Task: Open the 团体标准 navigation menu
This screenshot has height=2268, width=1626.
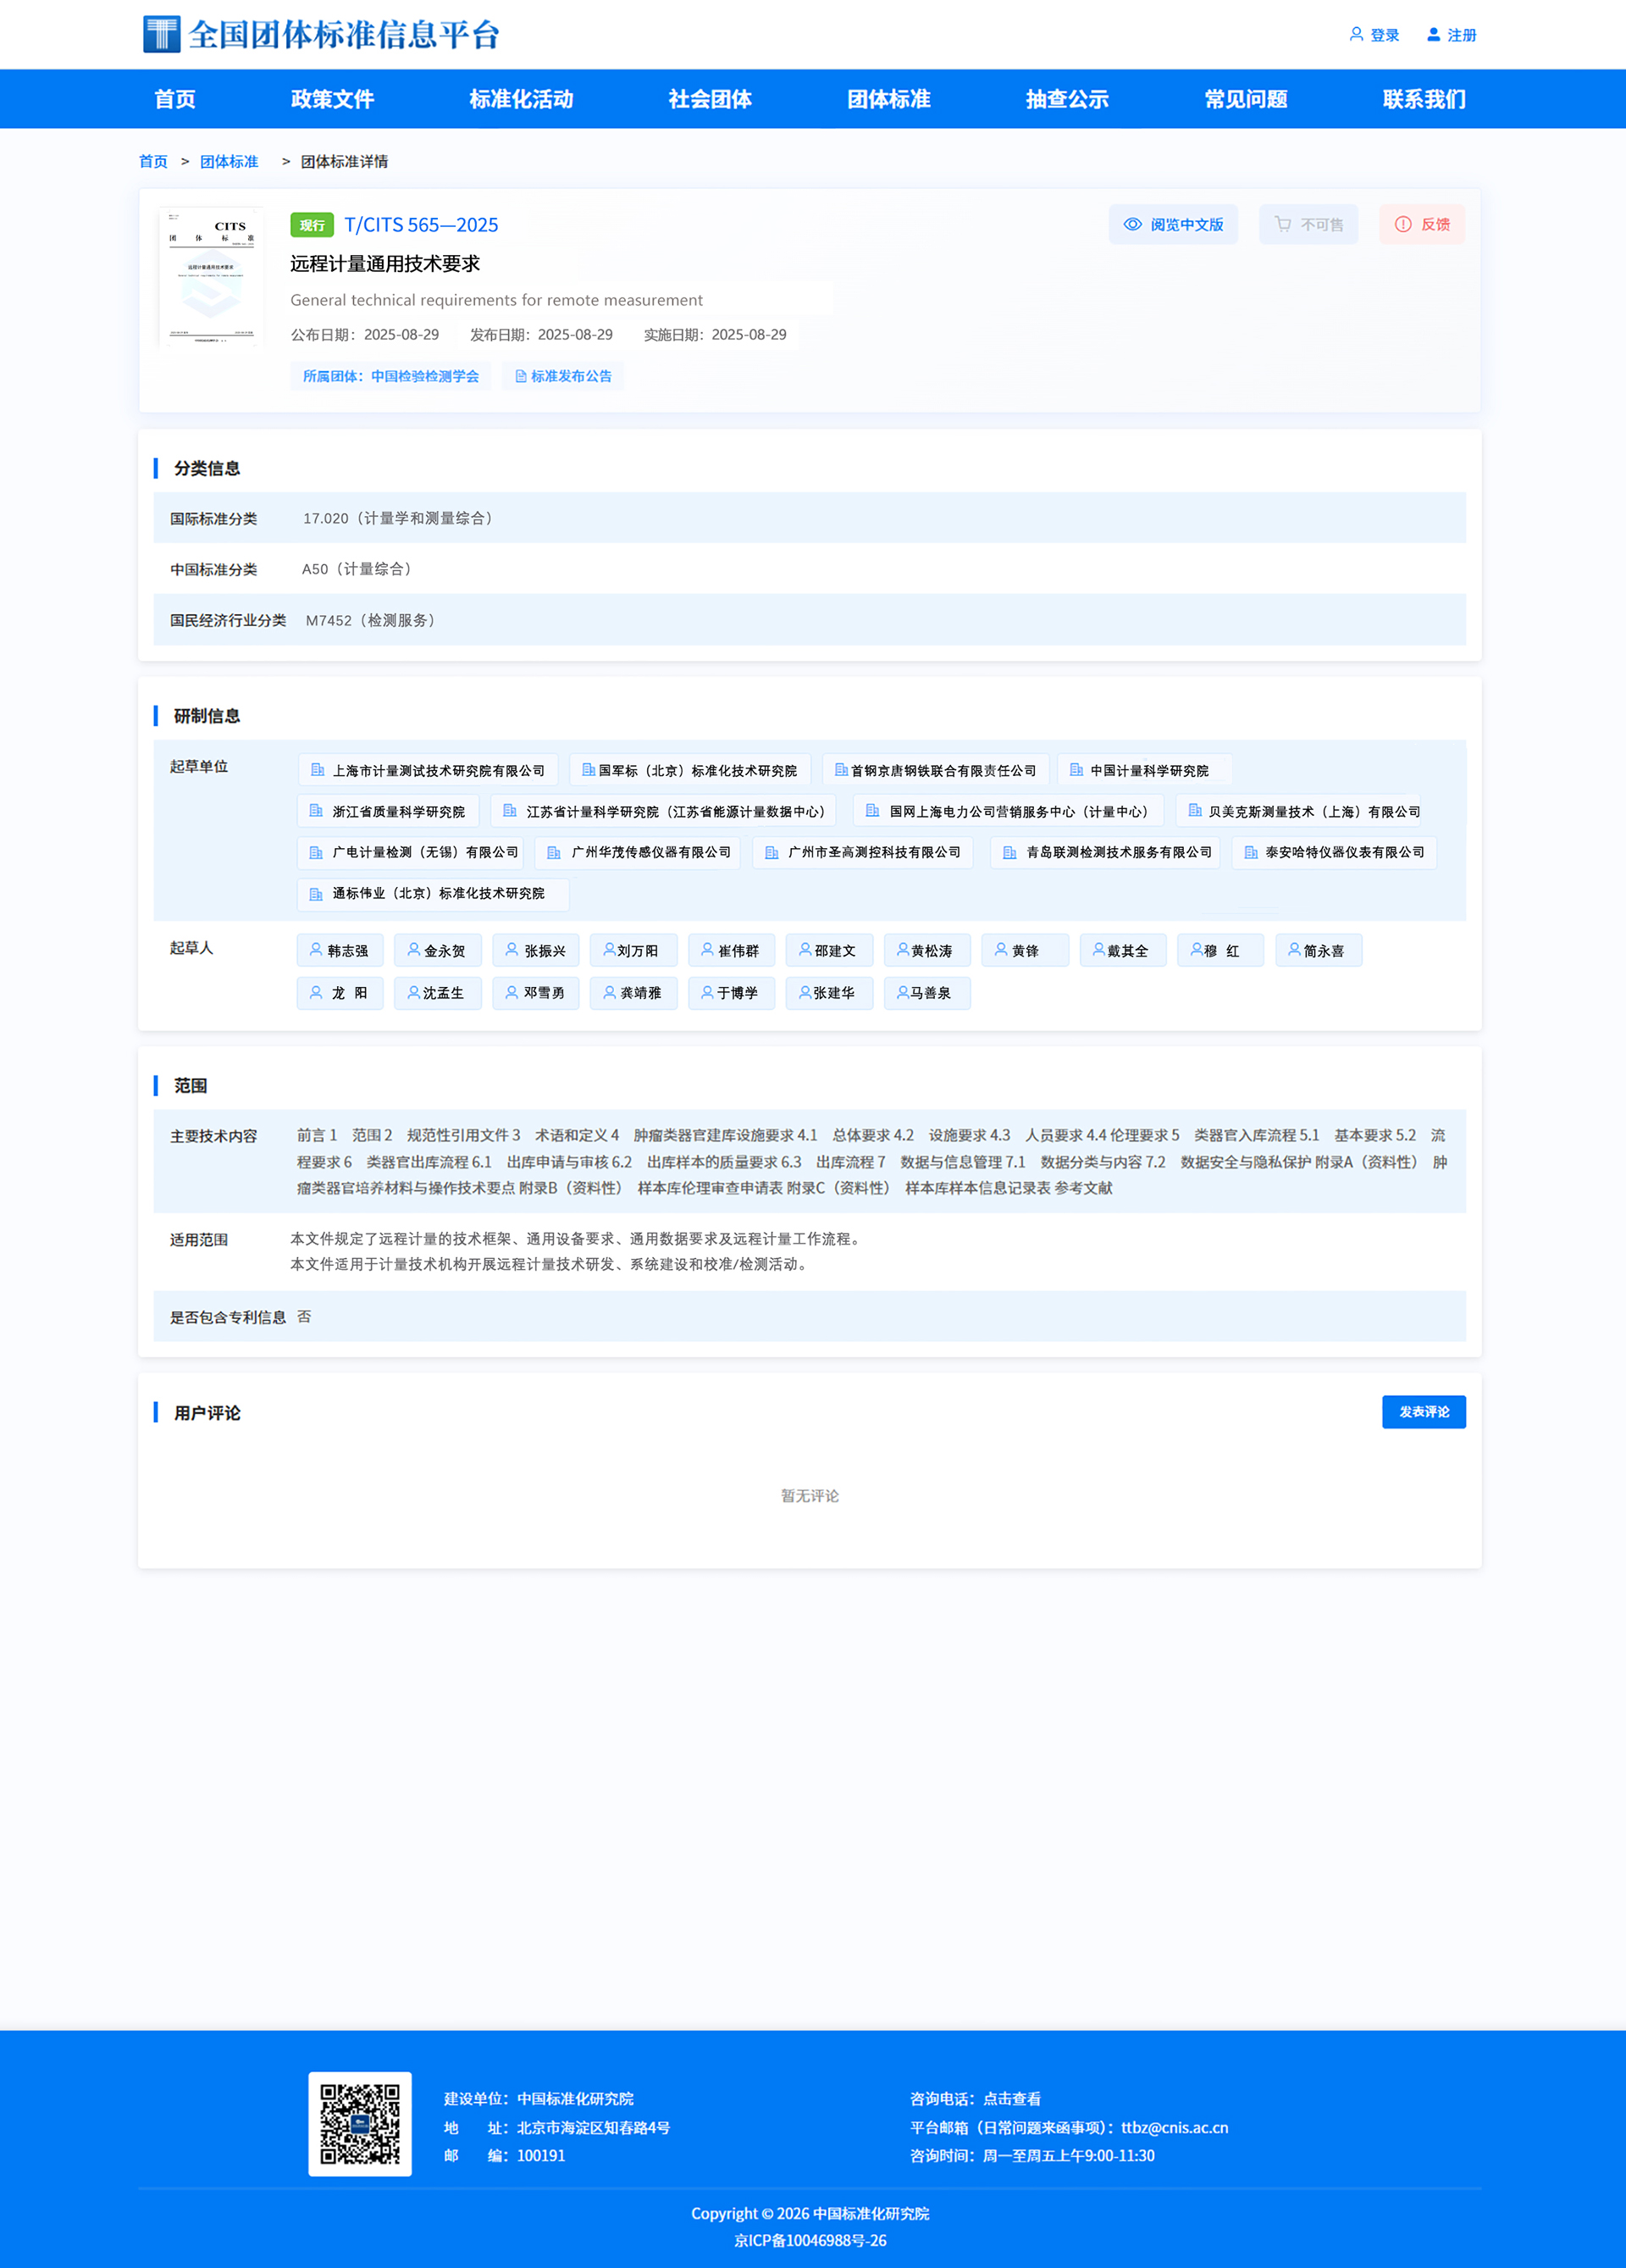Action: (x=888, y=99)
